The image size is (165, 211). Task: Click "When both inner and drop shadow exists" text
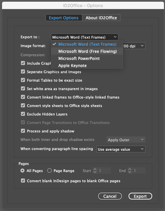[57, 140]
